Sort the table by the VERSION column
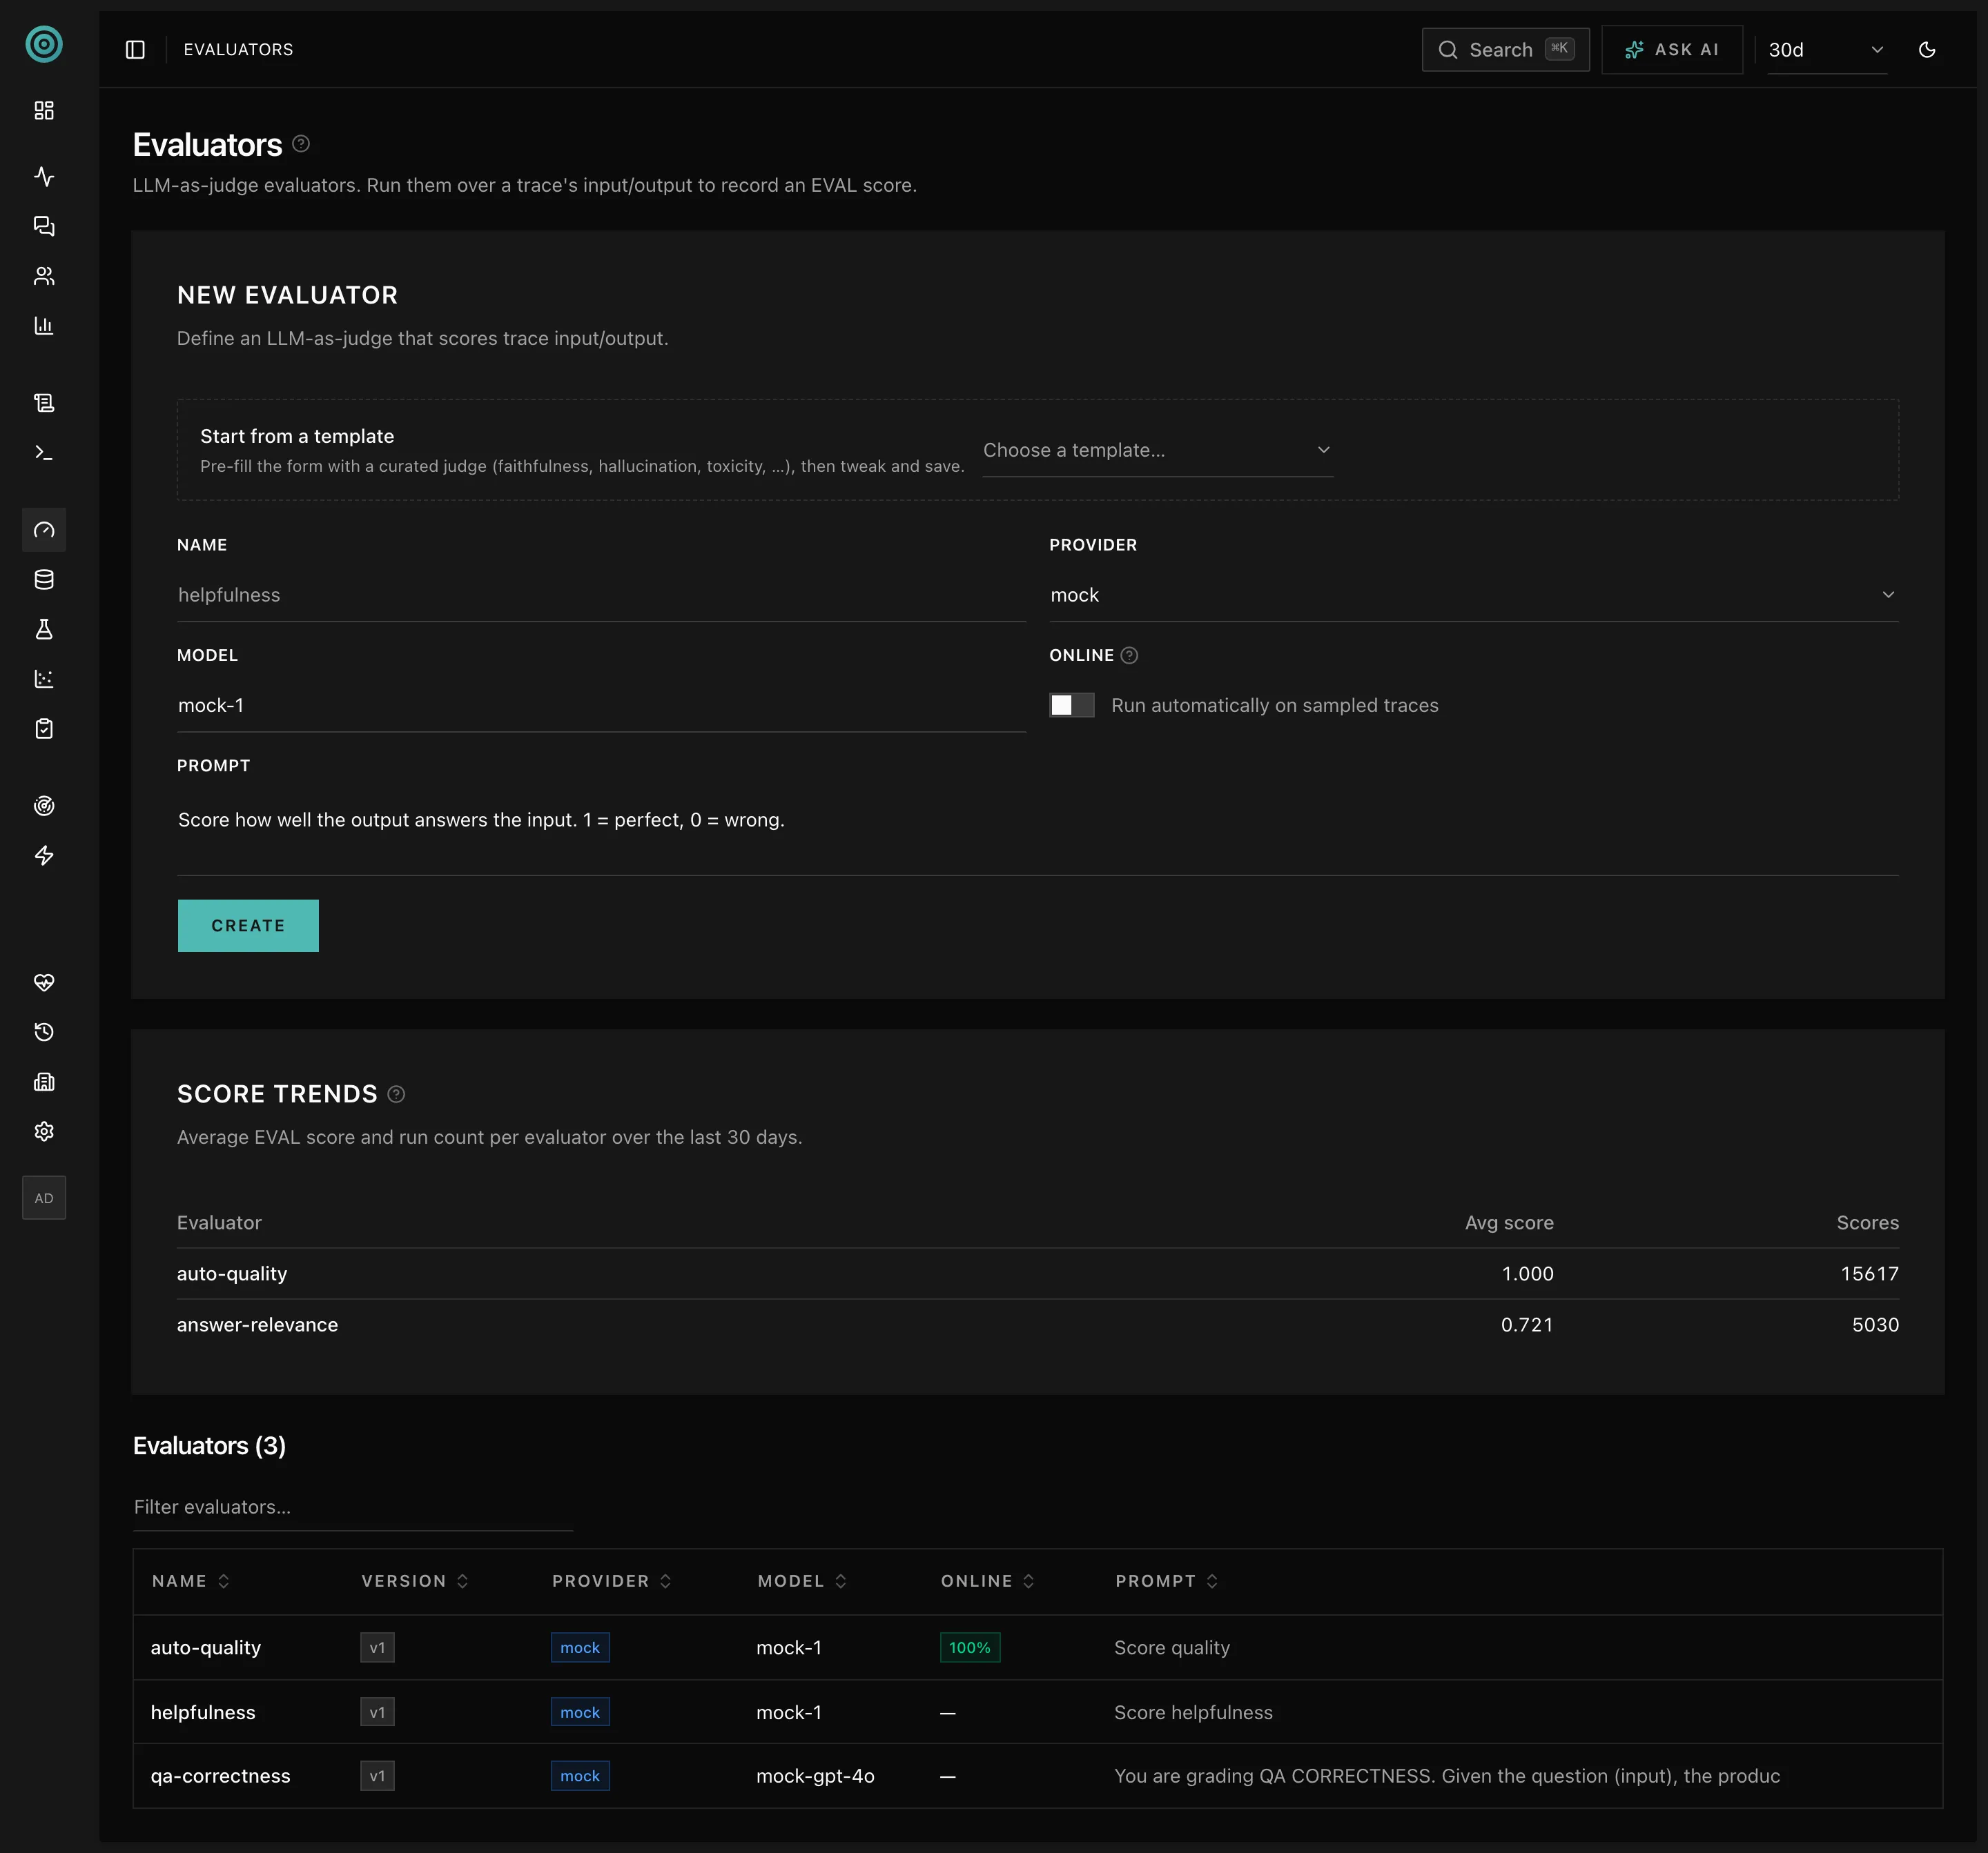 (x=414, y=1581)
